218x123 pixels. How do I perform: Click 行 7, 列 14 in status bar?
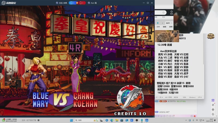(159, 97)
